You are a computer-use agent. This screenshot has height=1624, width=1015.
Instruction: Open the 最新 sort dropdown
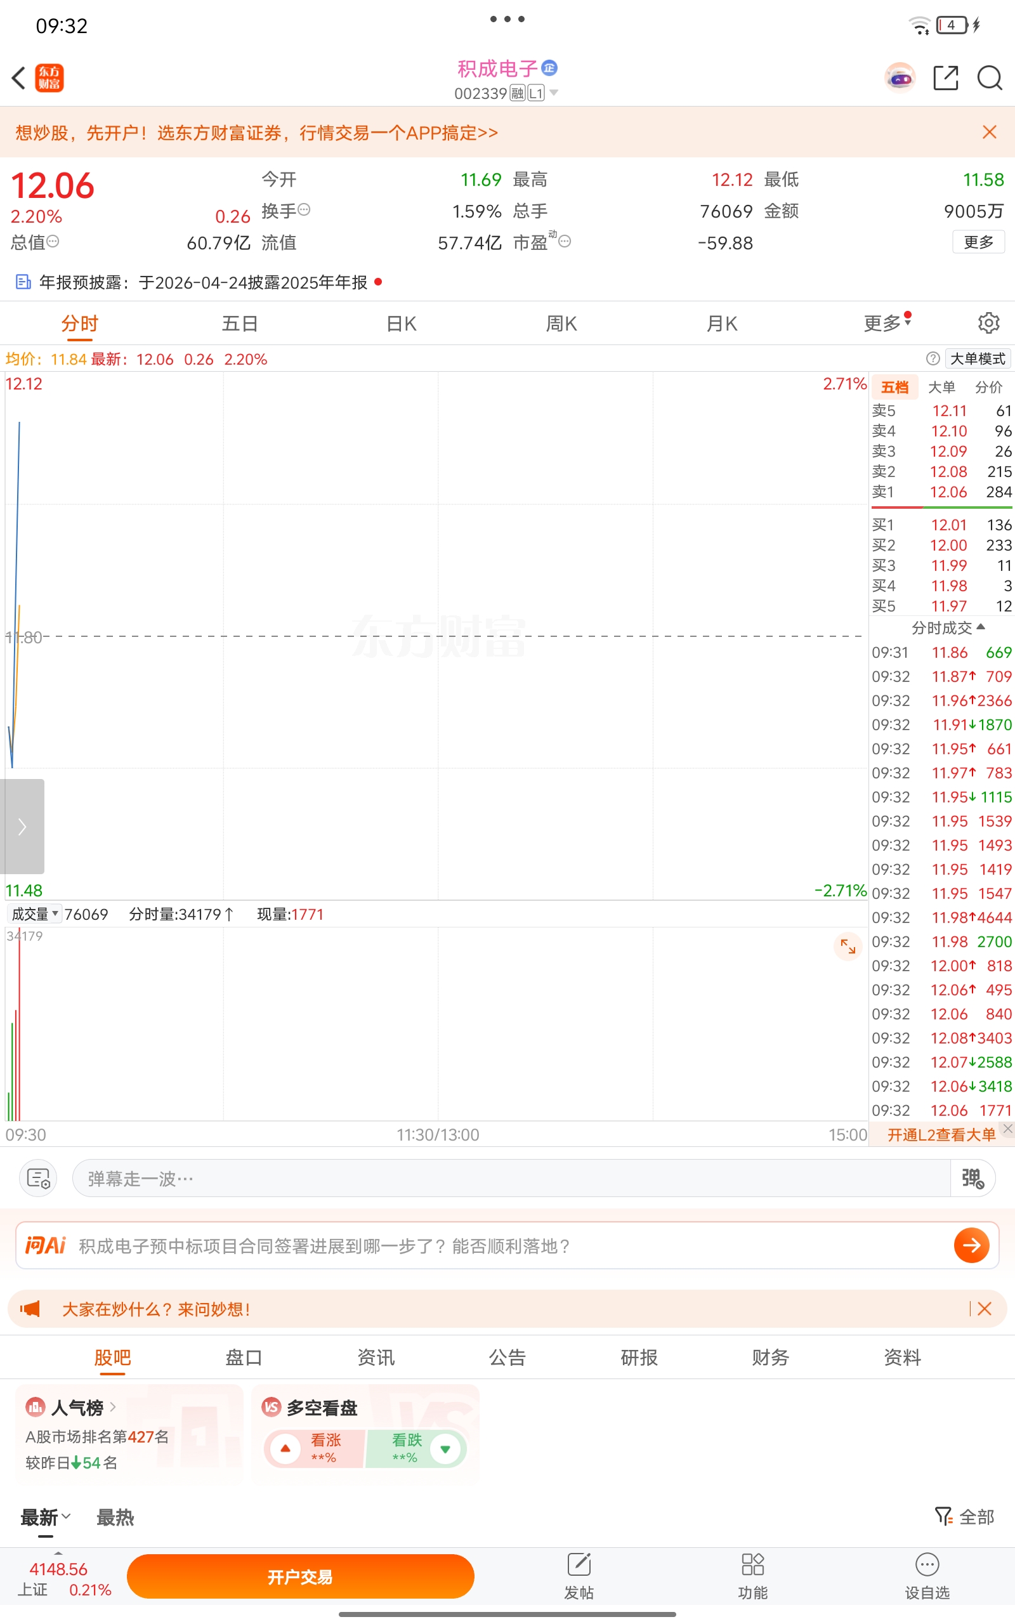point(45,1517)
